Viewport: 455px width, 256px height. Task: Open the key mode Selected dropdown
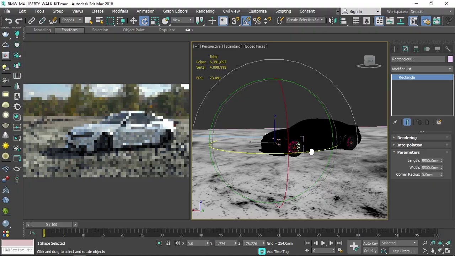(398, 243)
